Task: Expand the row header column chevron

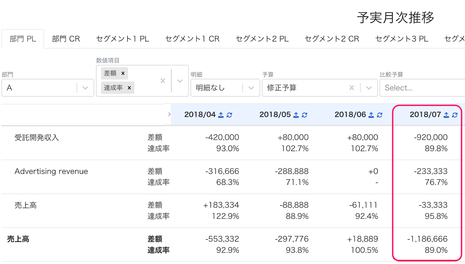Action: [169, 114]
